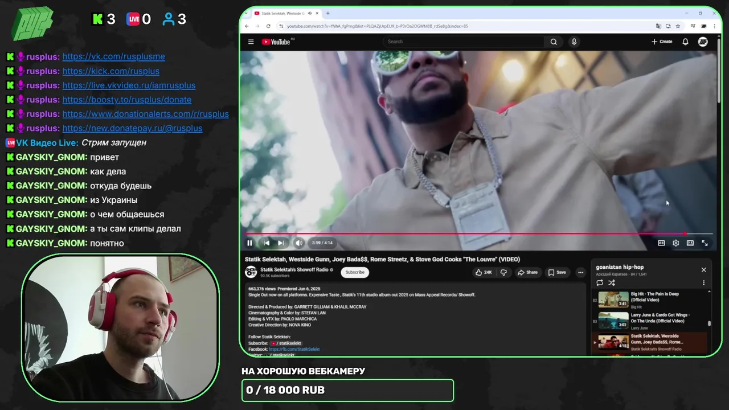Open a new browser tab

(x=327, y=13)
